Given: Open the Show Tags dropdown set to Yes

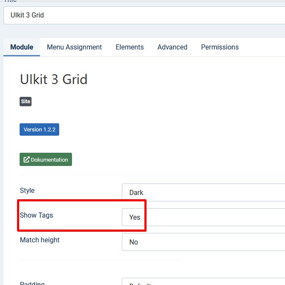Looking at the screenshot, I should (x=203, y=217).
